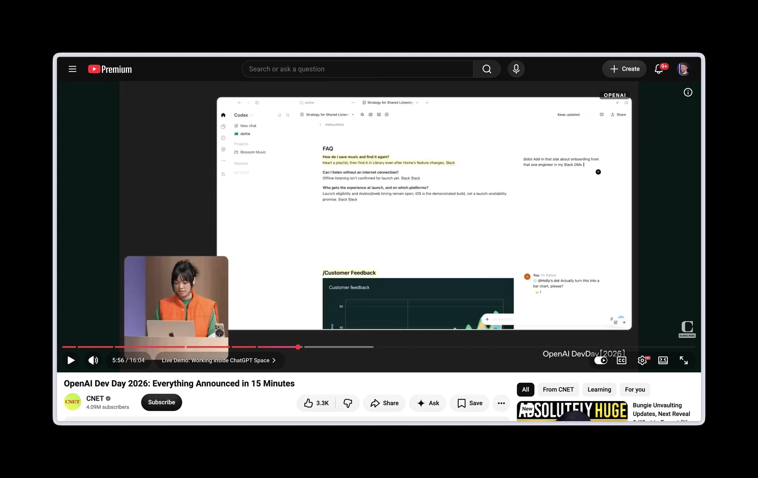Screen dimensions: 758x478
Task: Enter fullscreen mode
Action: pyautogui.click(x=684, y=360)
